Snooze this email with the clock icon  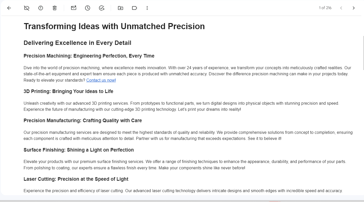[87, 8]
